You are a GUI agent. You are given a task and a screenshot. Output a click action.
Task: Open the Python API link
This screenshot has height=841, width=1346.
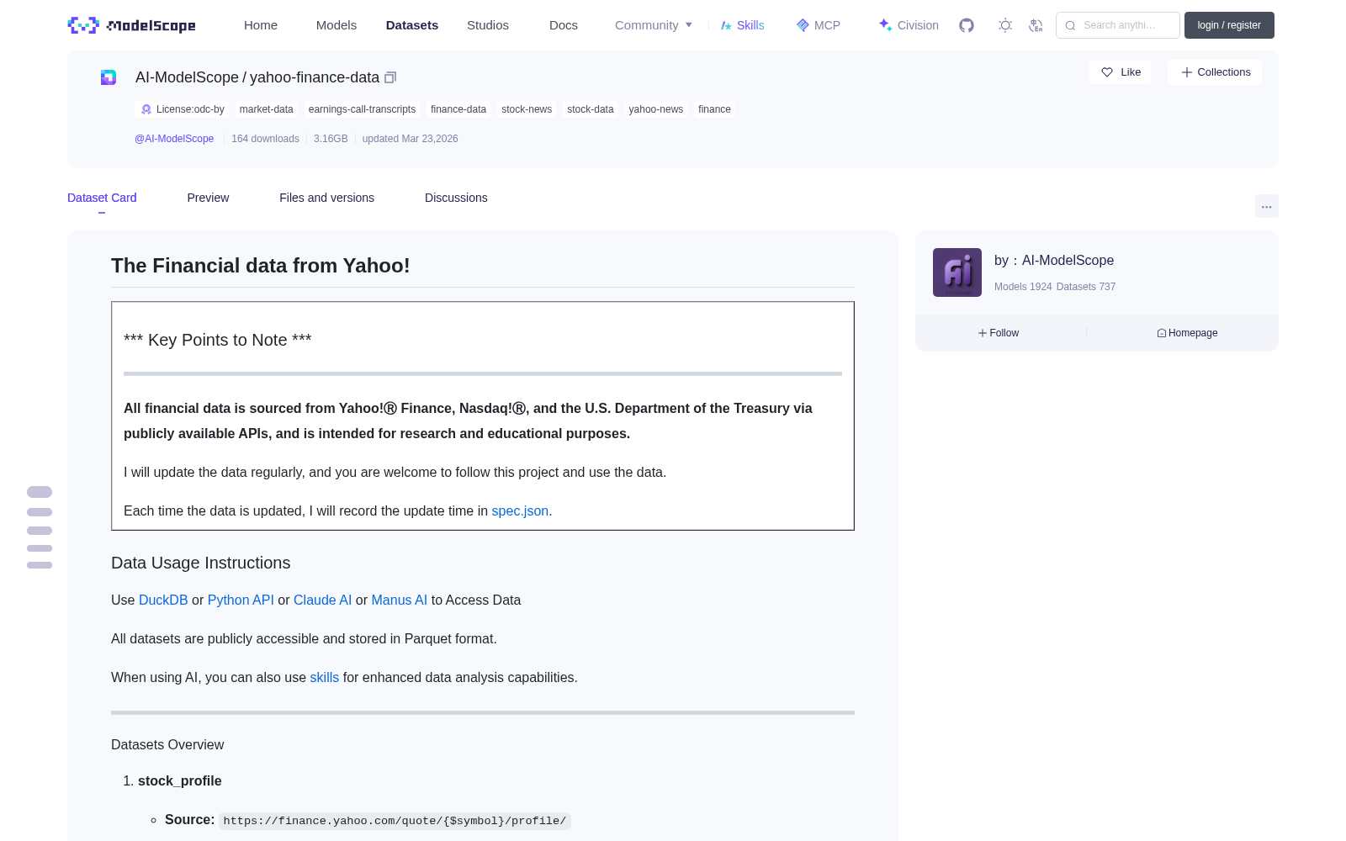point(241,600)
